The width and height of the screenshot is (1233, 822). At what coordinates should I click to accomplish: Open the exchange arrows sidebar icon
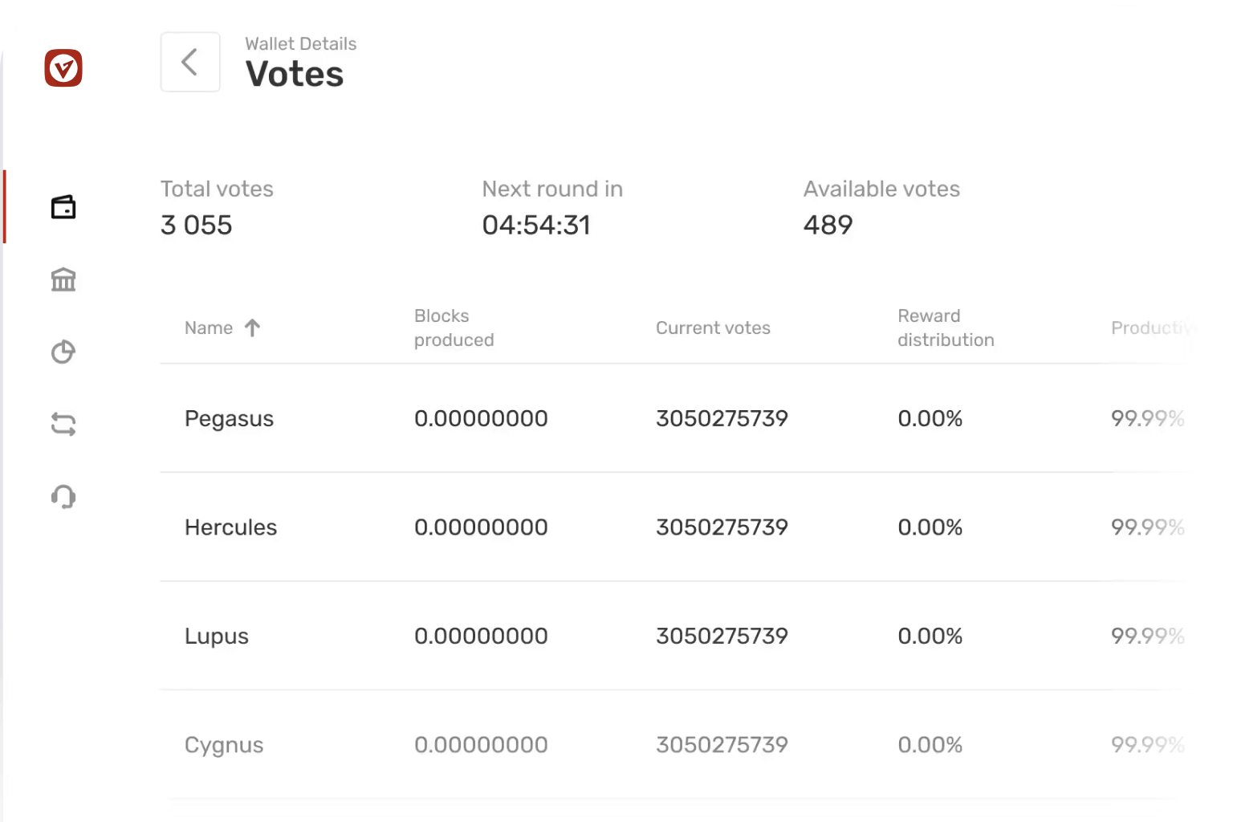[63, 424]
